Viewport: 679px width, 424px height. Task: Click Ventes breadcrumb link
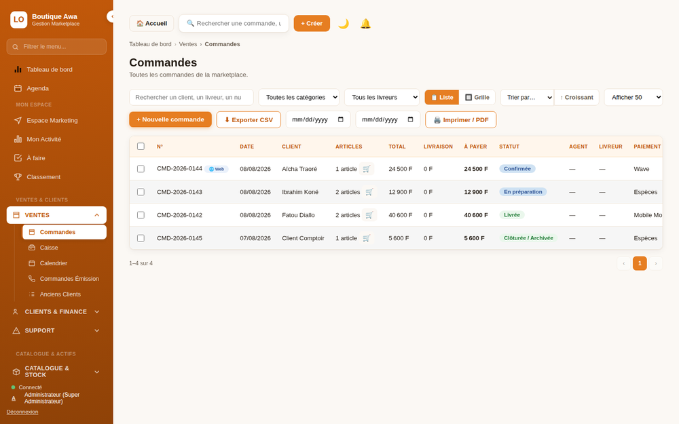click(188, 44)
